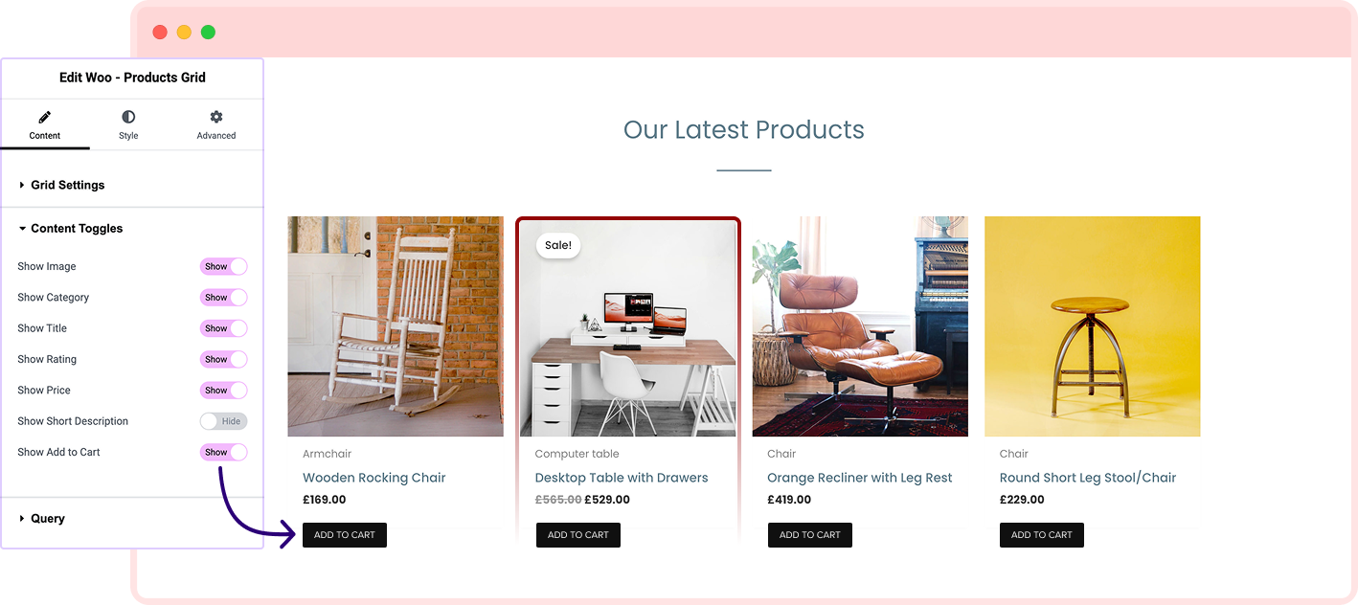Click the red window close dot
Image resolution: width=1358 pixels, height=605 pixels.
tap(160, 33)
